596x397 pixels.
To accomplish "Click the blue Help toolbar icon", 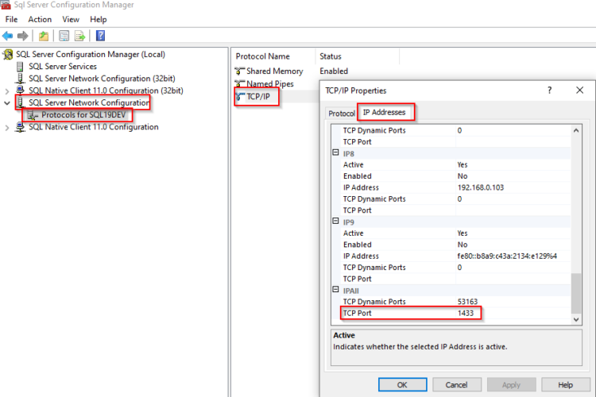I will tap(101, 36).
